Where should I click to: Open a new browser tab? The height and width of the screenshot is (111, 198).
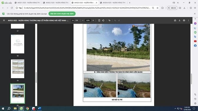coord(130,3)
